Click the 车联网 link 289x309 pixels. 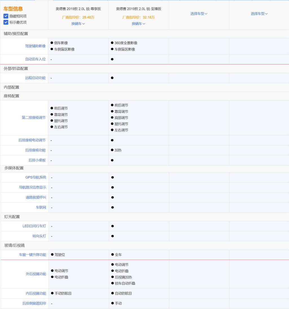coord(41,207)
